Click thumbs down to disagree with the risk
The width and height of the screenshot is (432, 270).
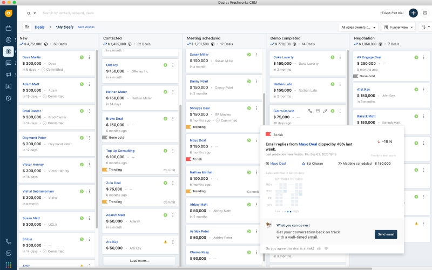click(x=326, y=248)
